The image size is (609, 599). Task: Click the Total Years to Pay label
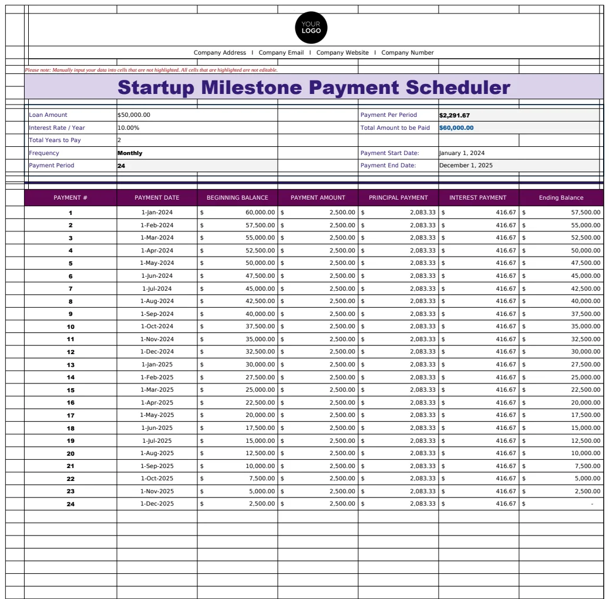click(55, 140)
